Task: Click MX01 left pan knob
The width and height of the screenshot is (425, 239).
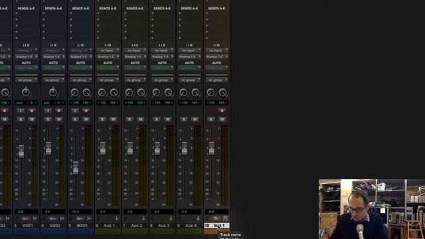Action: pos(74,92)
